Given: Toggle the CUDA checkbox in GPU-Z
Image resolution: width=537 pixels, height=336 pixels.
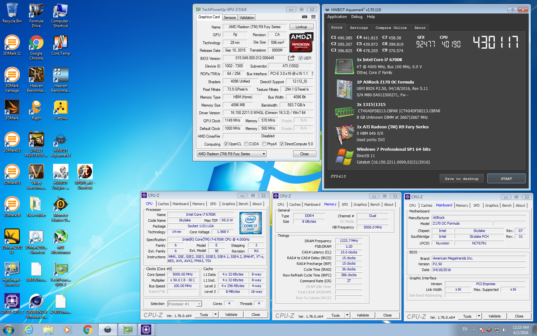Looking at the screenshot, I should click(x=246, y=144).
